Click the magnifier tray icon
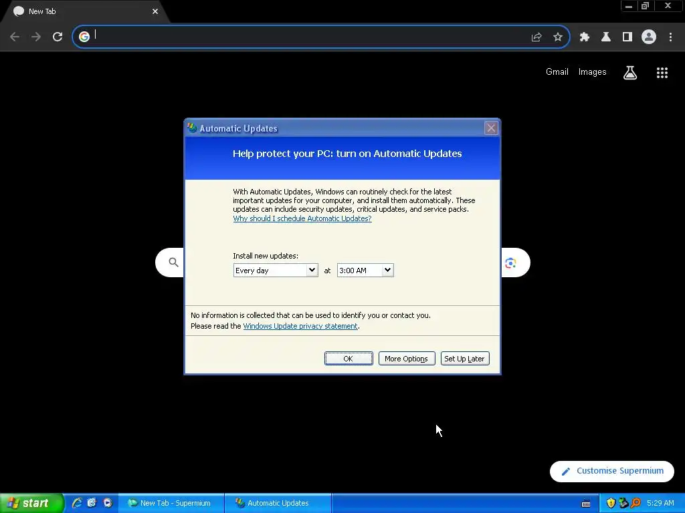The image size is (685, 513). 635,503
